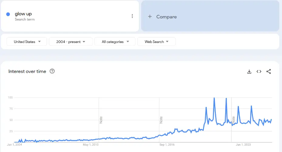The image size is (282, 152).
Task: Click the blue dot next to glow up
Action: 8,14
